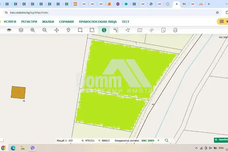Open a new browser tab with plus

click(x=209, y=4)
